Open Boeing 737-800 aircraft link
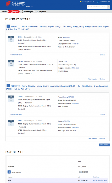This screenshot has width=112, height=183. point(69,97)
